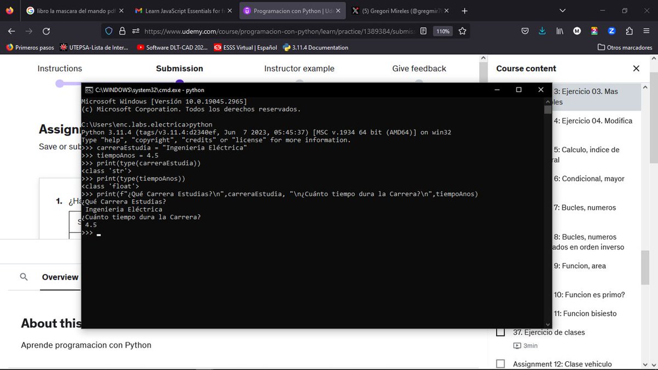Screen dimensions: 658x370
Task: Select the Programacion con Python tab
Action: pyautogui.click(x=293, y=10)
